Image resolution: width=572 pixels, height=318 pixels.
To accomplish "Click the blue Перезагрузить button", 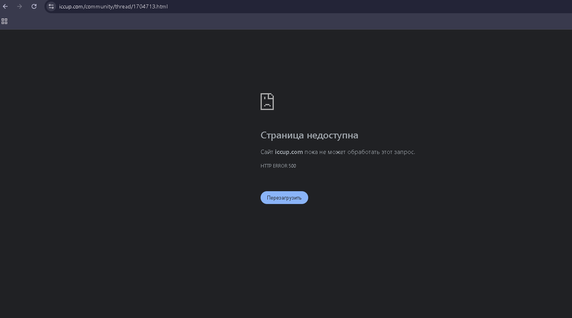I will (284, 198).
